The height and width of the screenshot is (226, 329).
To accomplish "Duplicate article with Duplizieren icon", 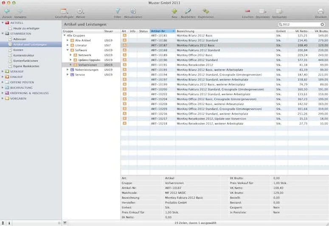I will [x=205, y=11].
